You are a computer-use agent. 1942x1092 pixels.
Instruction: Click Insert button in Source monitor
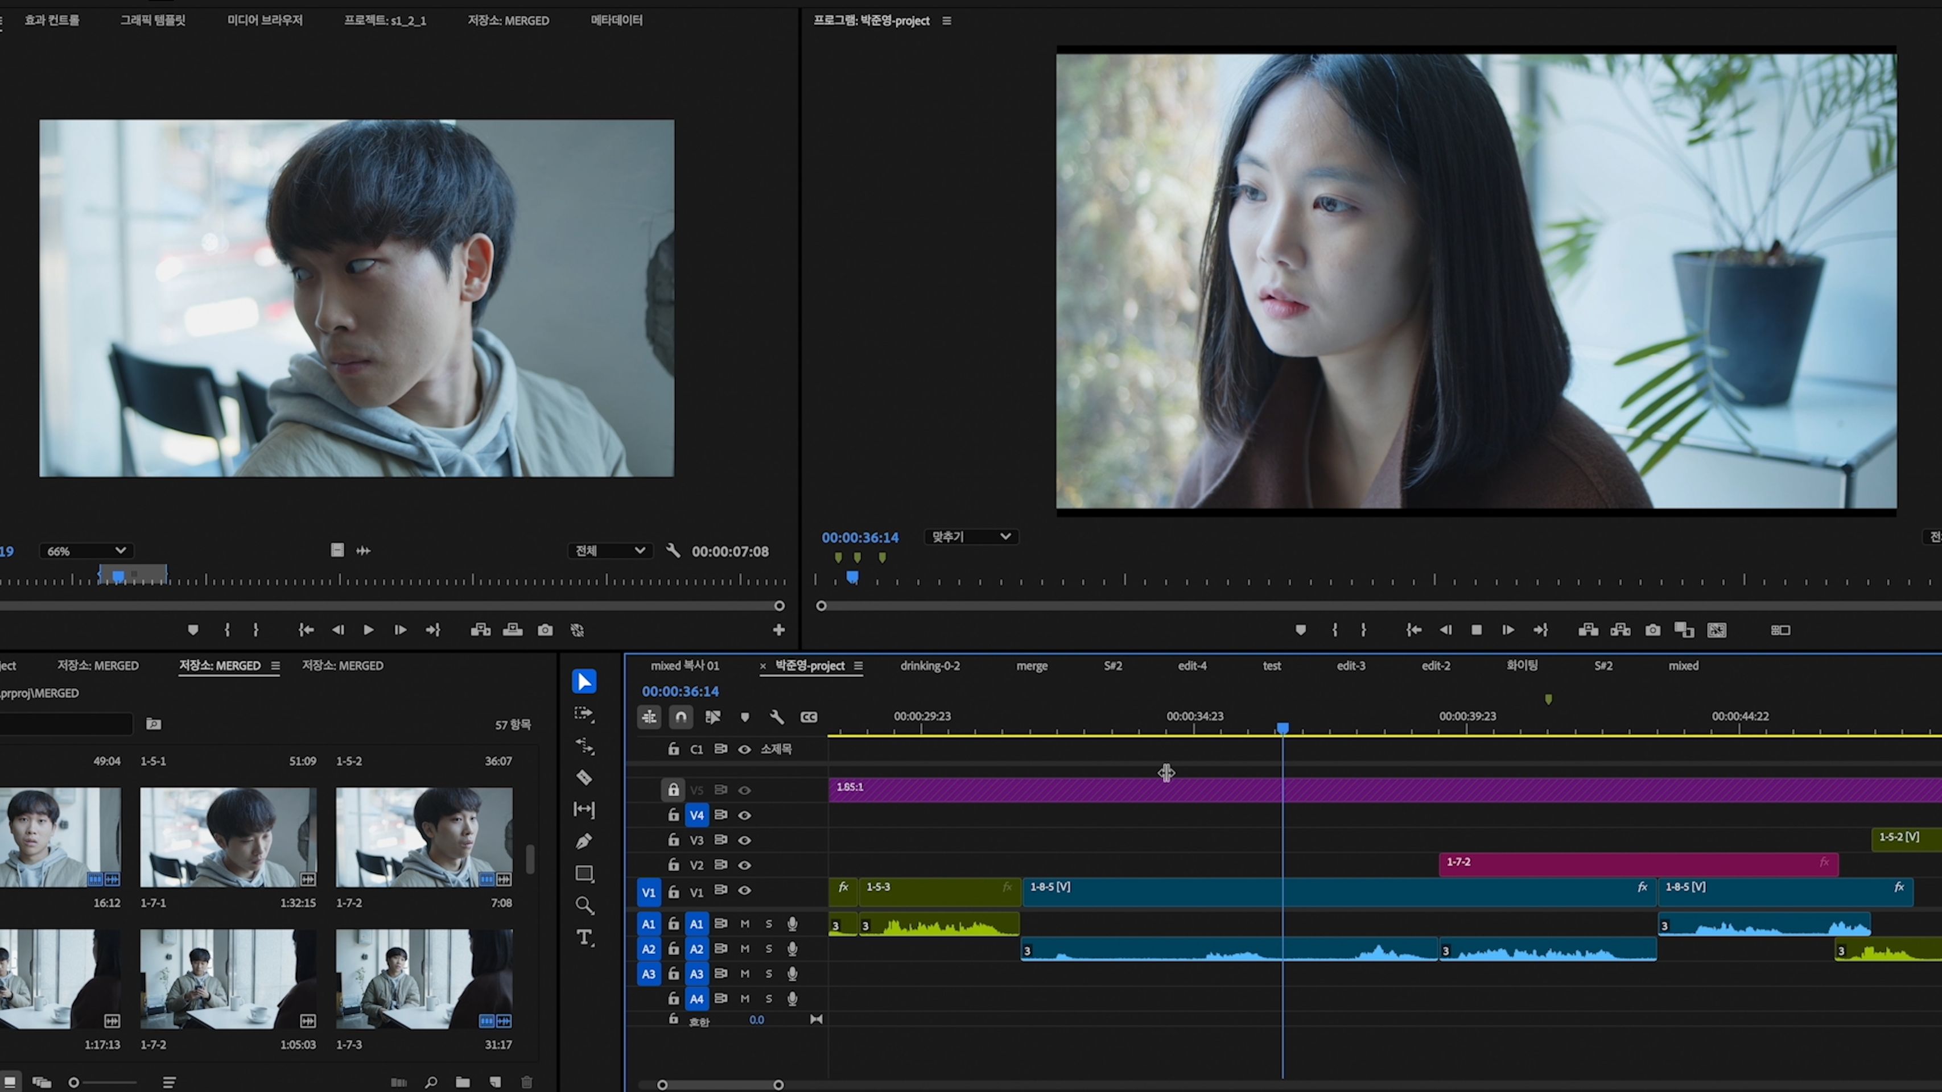click(480, 630)
